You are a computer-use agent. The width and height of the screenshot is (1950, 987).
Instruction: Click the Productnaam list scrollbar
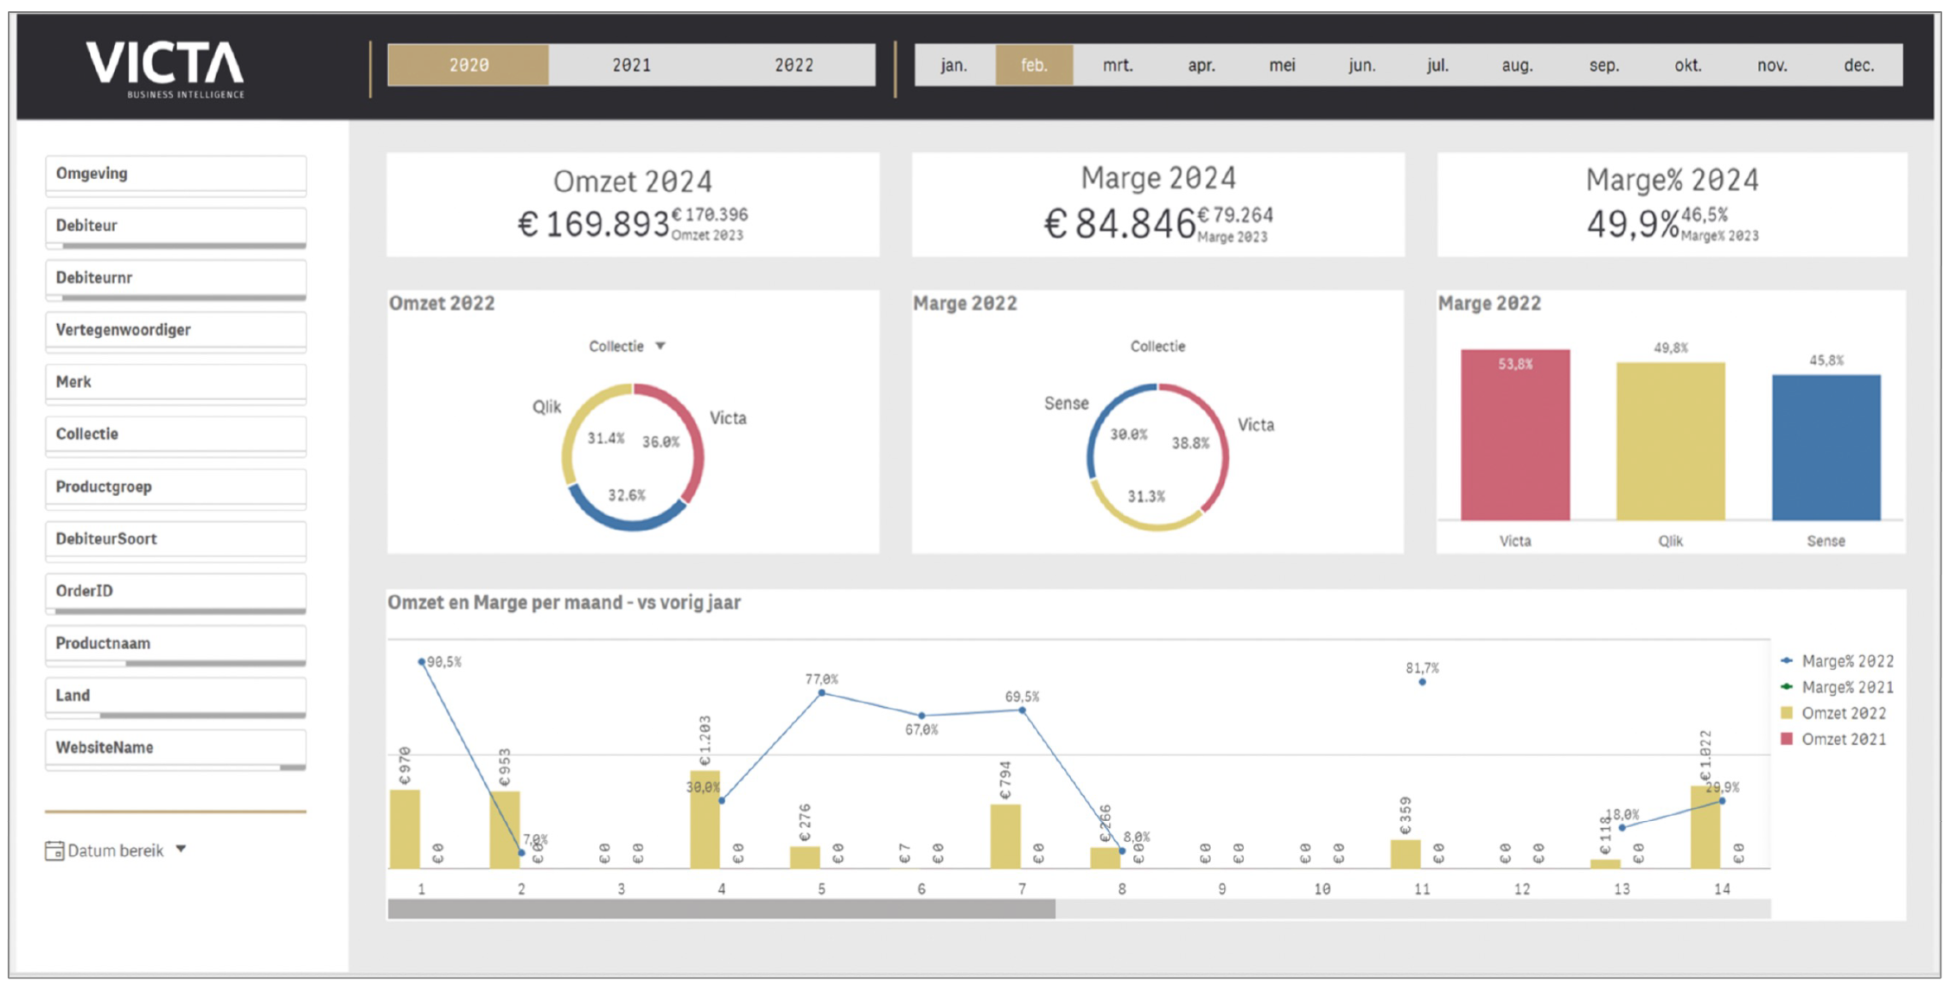[x=215, y=664]
